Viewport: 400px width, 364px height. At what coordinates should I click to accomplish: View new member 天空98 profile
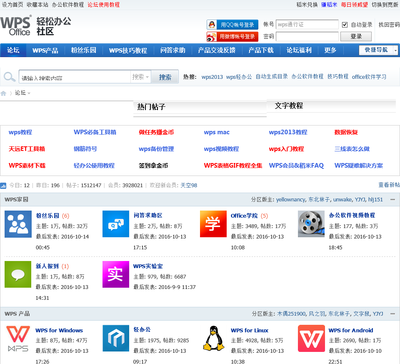[x=189, y=185]
